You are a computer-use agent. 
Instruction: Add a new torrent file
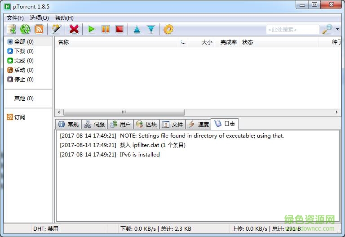tap(11, 29)
